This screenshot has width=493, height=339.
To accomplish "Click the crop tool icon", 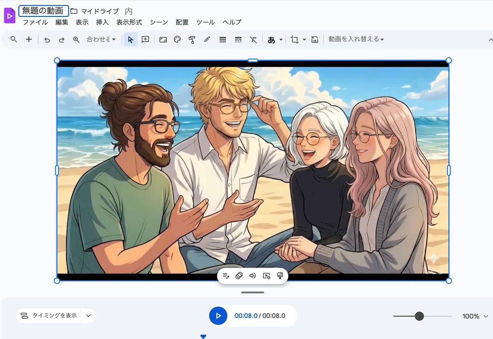I will click(295, 39).
